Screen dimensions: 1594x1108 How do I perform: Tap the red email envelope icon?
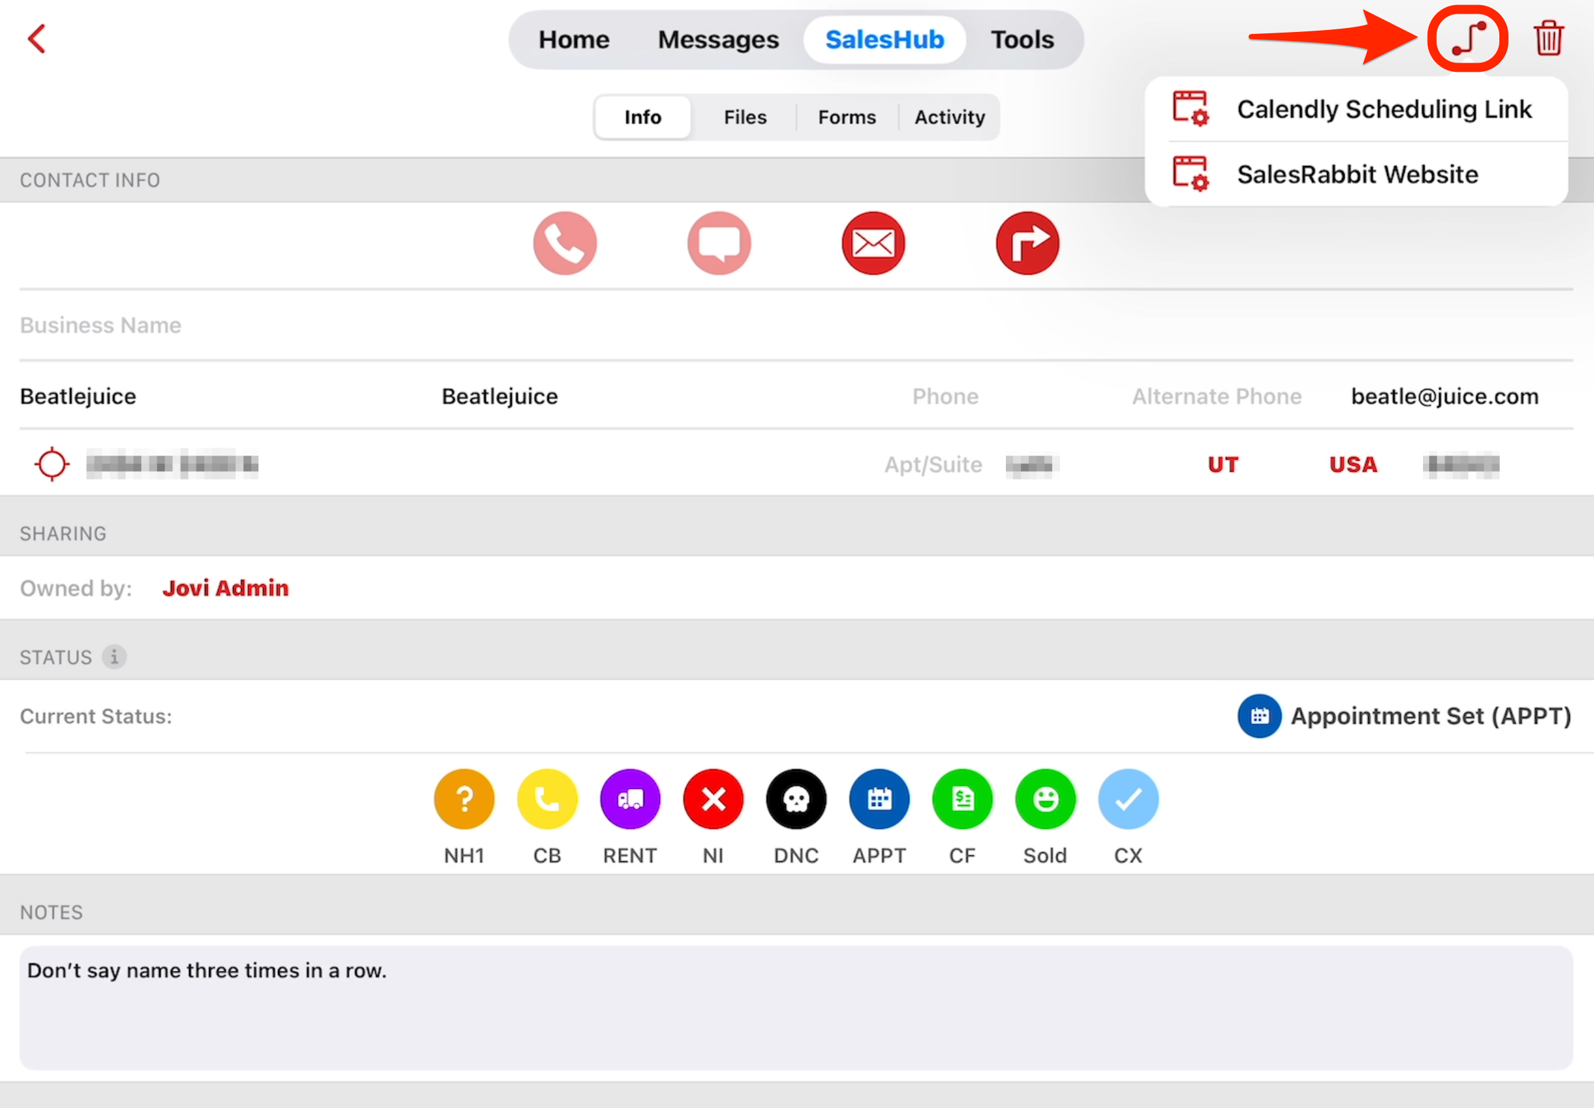pos(873,243)
